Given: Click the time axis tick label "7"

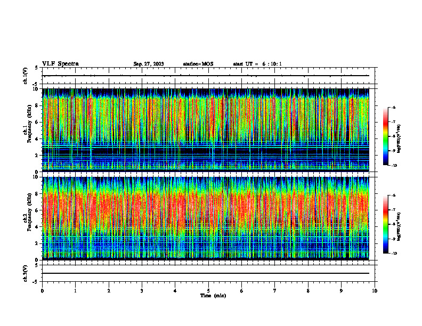Looking at the screenshot, I should 275,291.
